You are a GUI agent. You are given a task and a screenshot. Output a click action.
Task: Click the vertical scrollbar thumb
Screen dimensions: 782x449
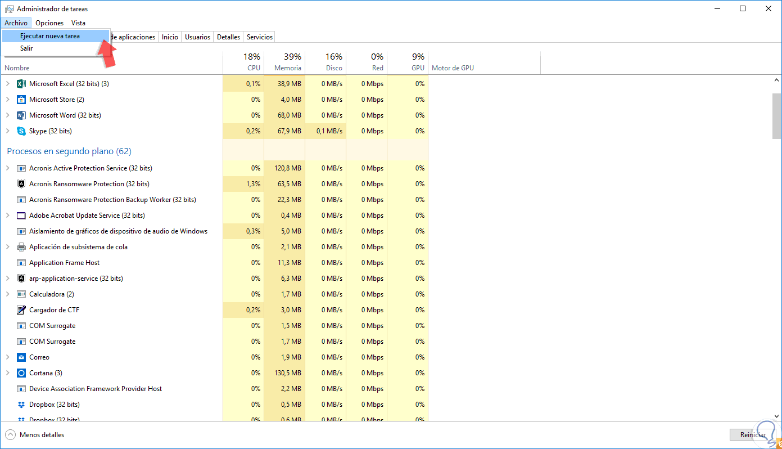pos(776,115)
